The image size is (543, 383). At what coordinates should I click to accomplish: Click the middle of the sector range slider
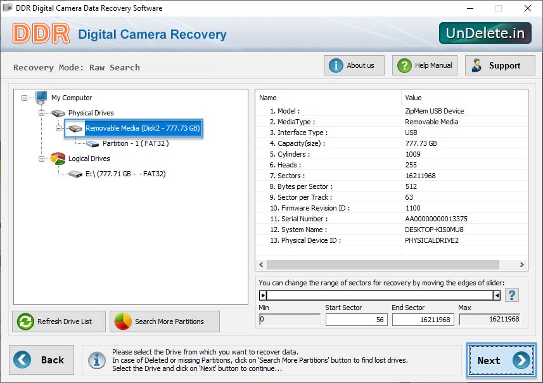[380, 295]
